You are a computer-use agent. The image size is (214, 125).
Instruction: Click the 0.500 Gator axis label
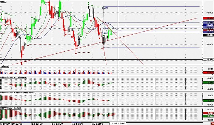point(211,110)
